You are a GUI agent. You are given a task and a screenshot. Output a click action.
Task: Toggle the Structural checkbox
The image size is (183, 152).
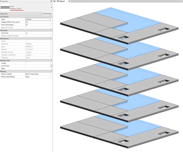27,33
